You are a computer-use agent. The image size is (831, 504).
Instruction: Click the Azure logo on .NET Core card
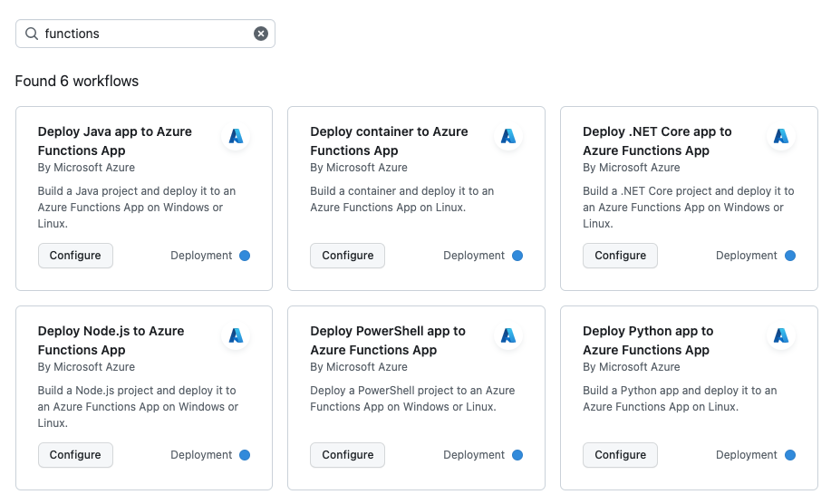781,136
